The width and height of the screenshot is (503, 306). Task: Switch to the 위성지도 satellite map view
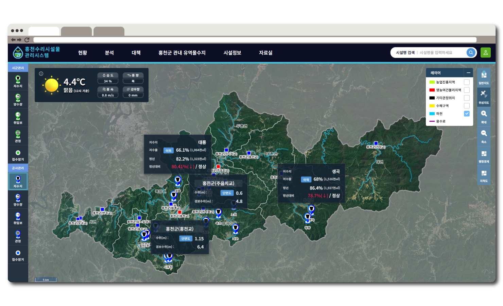[484, 97]
